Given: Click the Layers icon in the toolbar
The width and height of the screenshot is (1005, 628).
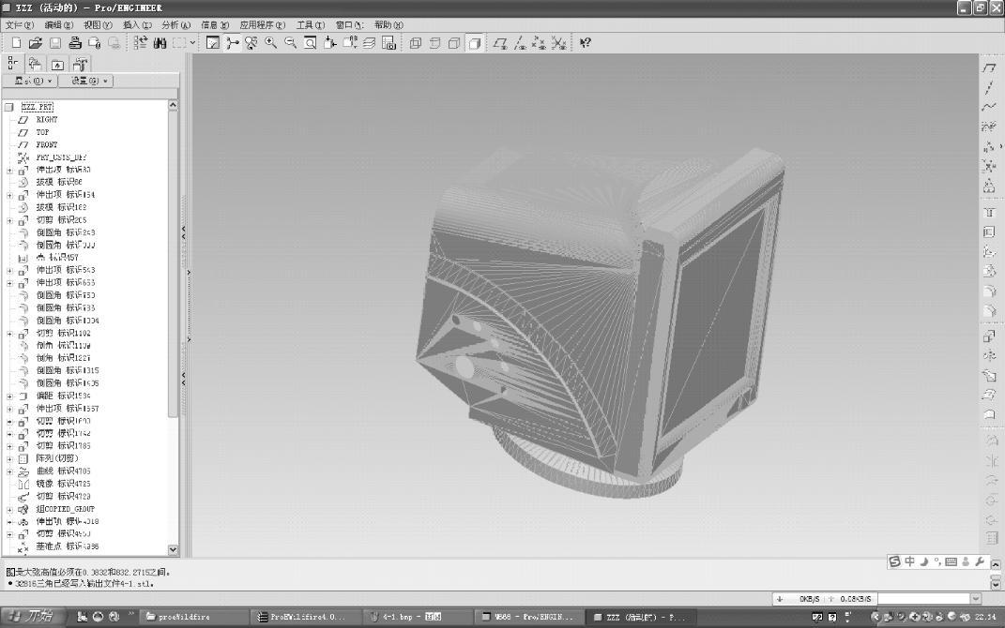Looking at the screenshot, I should [x=370, y=43].
